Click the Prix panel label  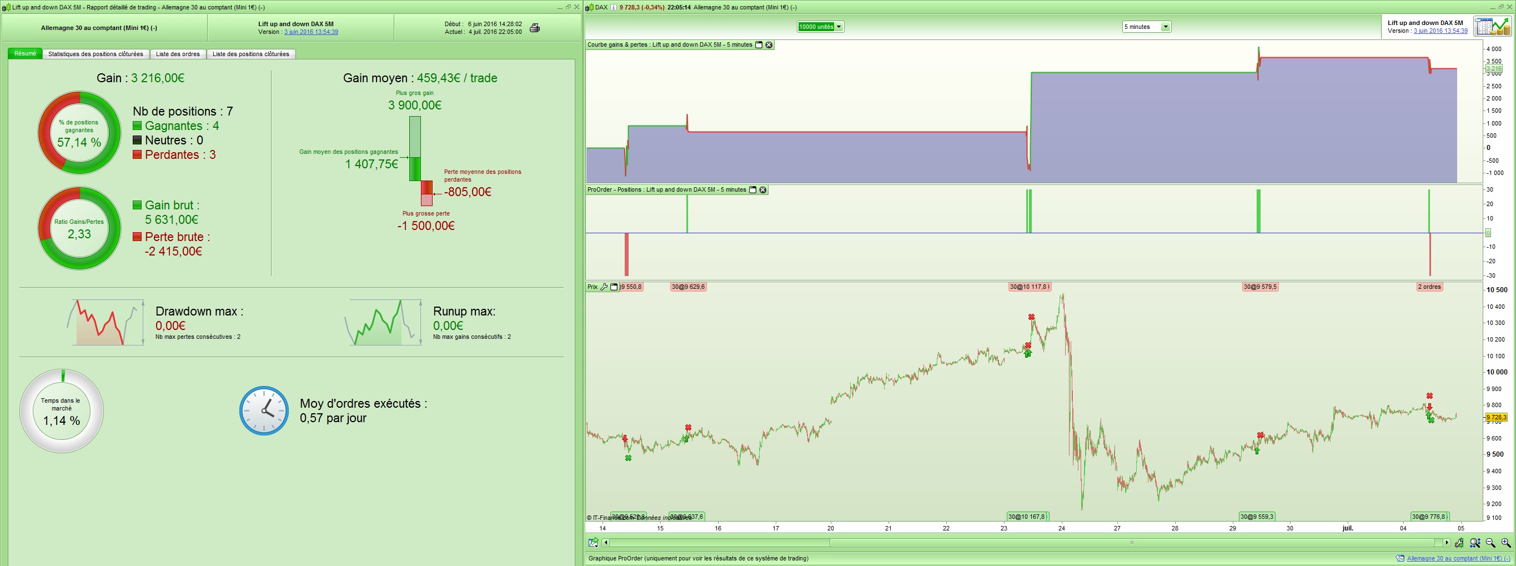point(592,287)
